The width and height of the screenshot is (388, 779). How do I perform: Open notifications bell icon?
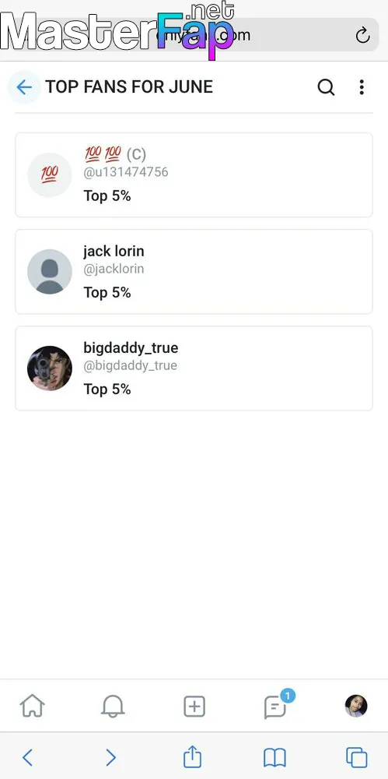click(x=113, y=706)
